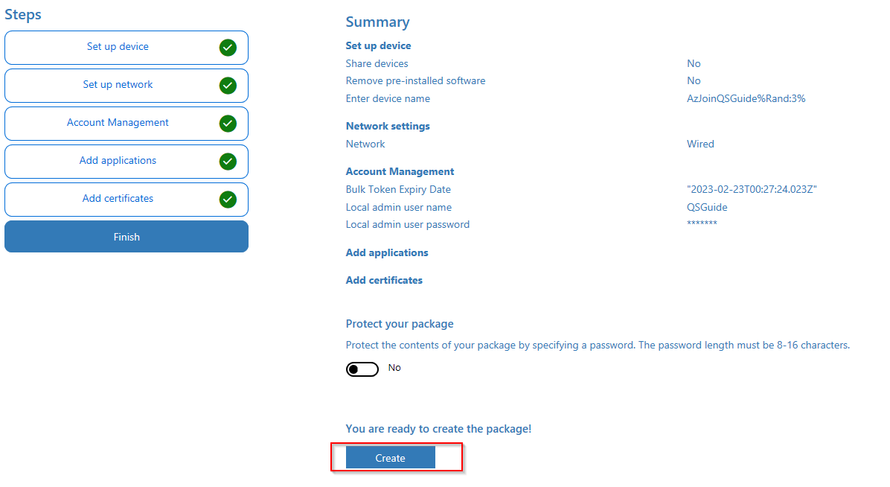
Task: Open the Network settings summary heading
Action: (x=388, y=127)
